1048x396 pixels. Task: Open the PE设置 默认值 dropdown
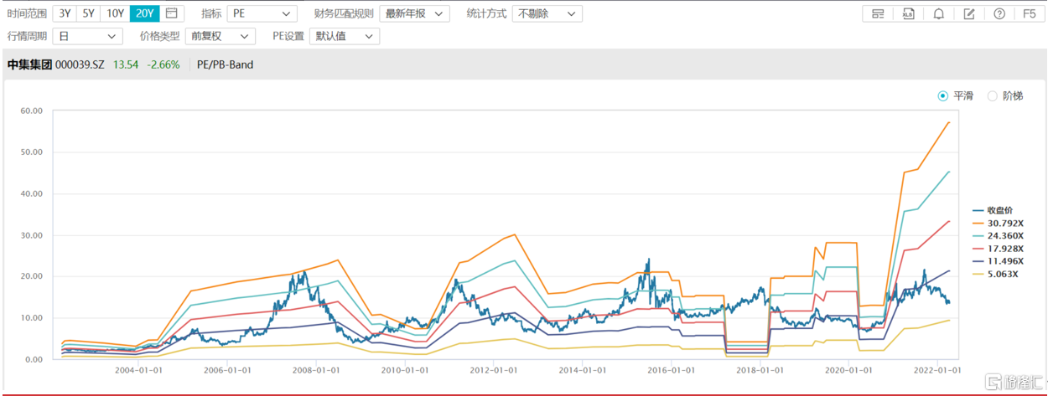pos(344,36)
